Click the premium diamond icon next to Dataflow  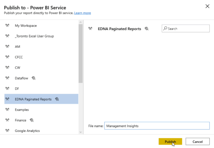pos(34,78)
